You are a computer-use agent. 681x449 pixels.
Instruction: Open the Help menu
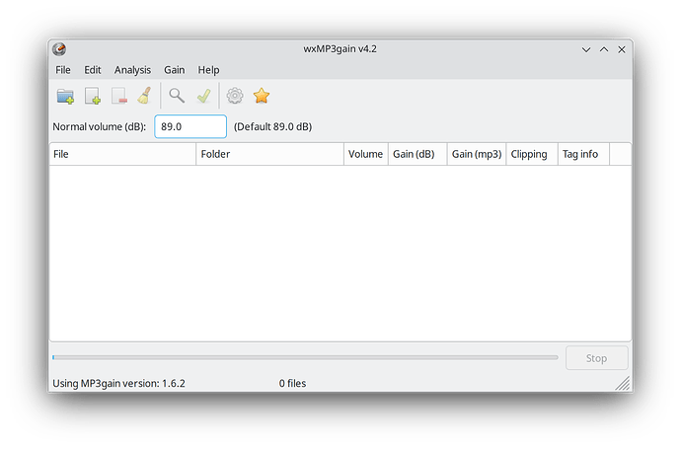[x=208, y=70]
